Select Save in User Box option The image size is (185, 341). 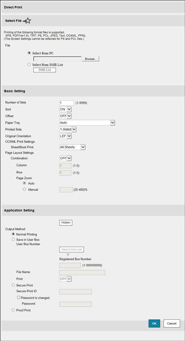[x=13, y=240]
